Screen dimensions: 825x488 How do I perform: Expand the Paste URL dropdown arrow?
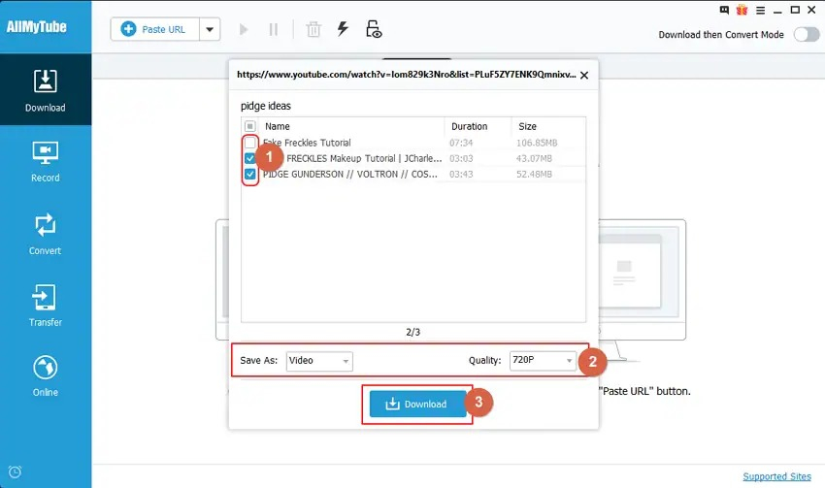[210, 29]
